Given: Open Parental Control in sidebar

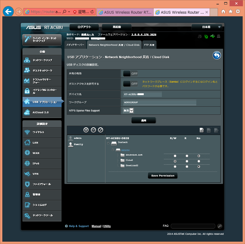Looking at the screenshot, I should [42, 92].
